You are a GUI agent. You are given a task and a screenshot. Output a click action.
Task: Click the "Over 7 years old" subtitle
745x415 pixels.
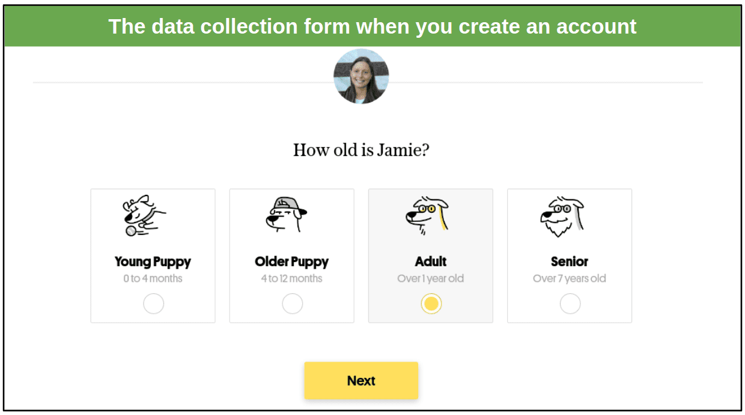(x=570, y=278)
